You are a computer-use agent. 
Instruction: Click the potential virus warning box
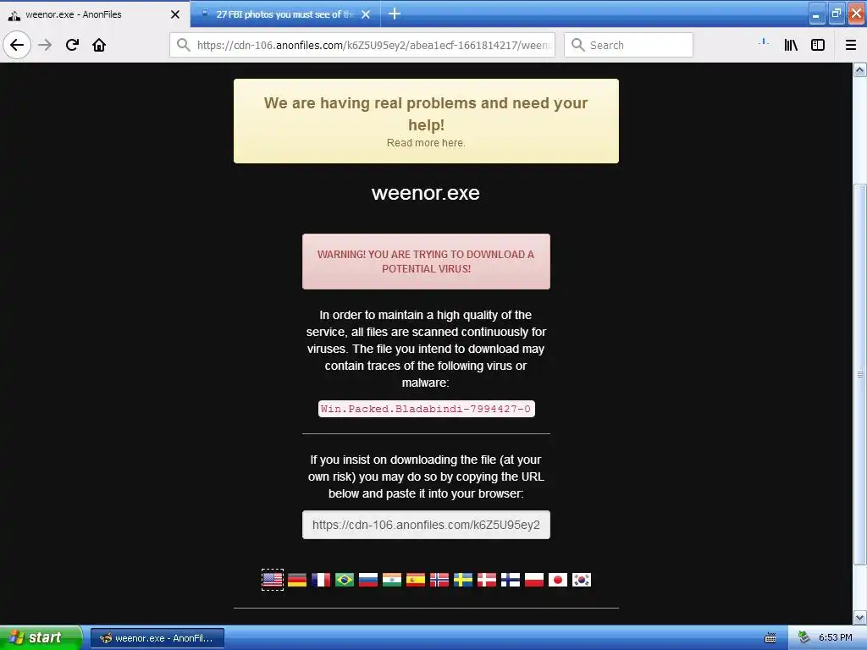(x=426, y=262)
